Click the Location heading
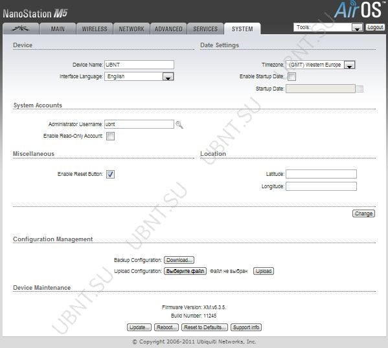Screen dimensions: 388x348 (213, 154)
